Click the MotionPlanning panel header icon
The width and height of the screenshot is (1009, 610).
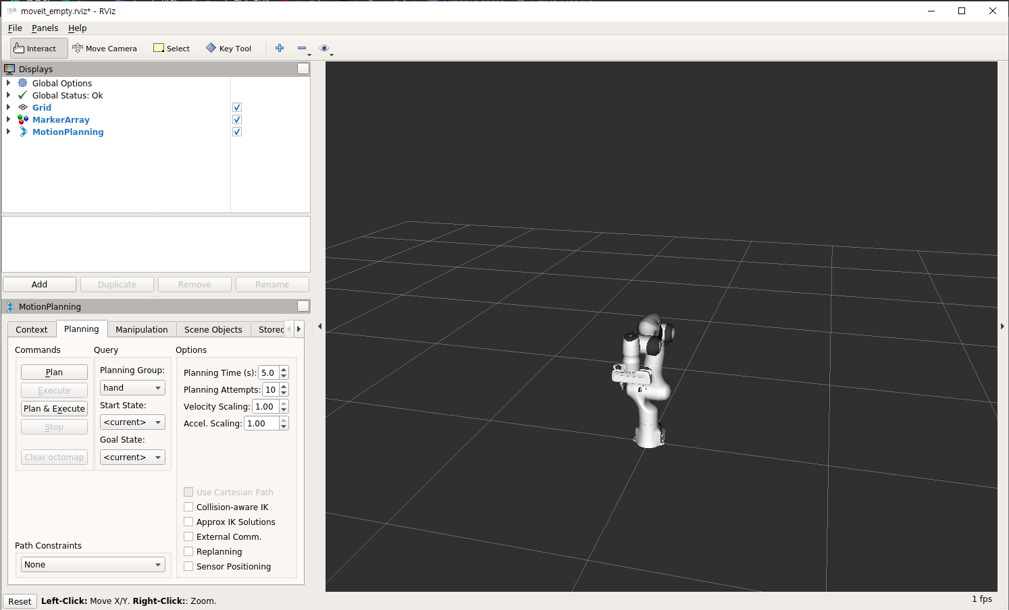tap(9, 306)
